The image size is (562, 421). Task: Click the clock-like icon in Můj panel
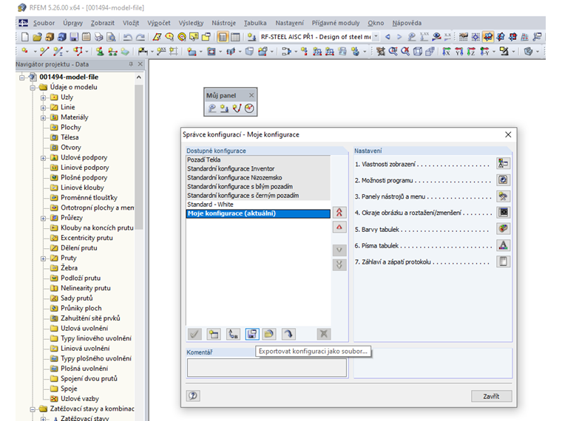[x=249, y=108]
